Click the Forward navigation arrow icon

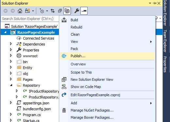13,11
